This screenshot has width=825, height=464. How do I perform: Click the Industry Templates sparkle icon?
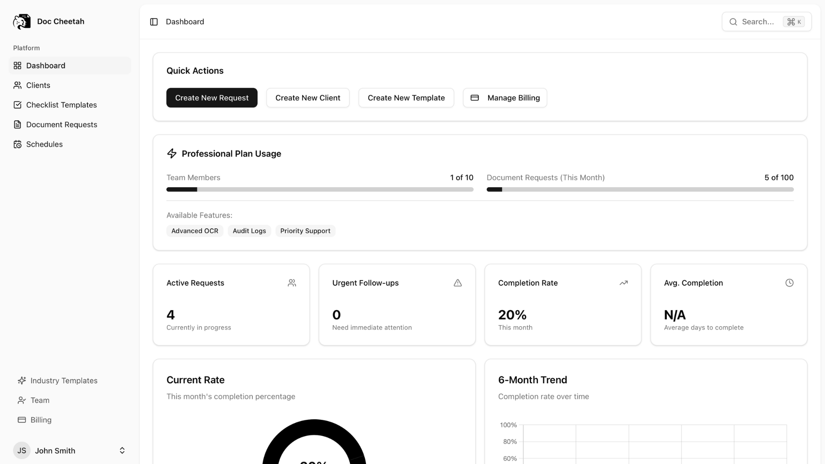point(21,381)
